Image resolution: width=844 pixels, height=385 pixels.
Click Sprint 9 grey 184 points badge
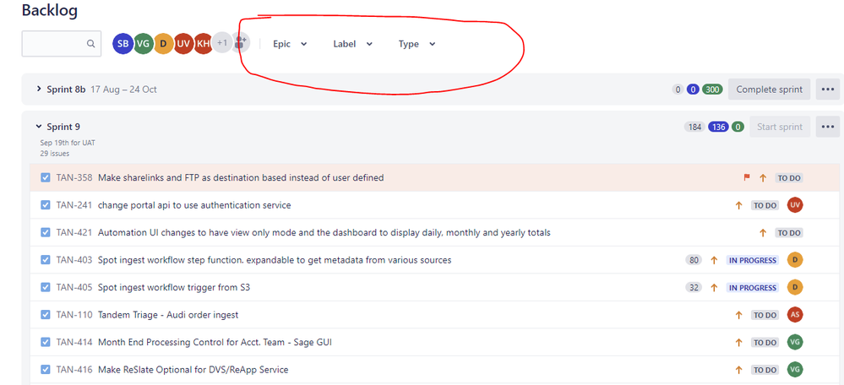pos(694,127)
